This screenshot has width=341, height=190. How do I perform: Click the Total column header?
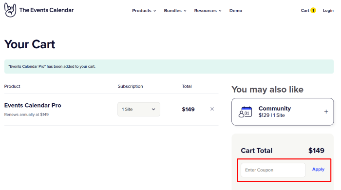point(187,86)
